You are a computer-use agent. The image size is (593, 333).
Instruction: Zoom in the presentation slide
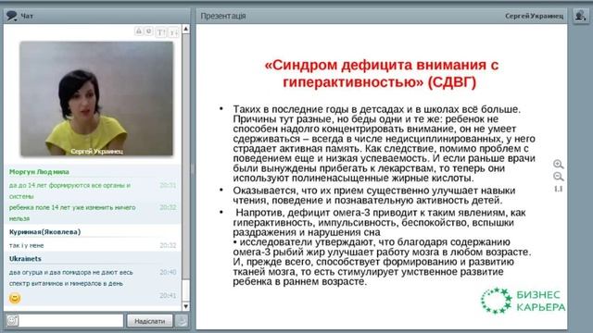pyautogui.click(x=559, y=165)
